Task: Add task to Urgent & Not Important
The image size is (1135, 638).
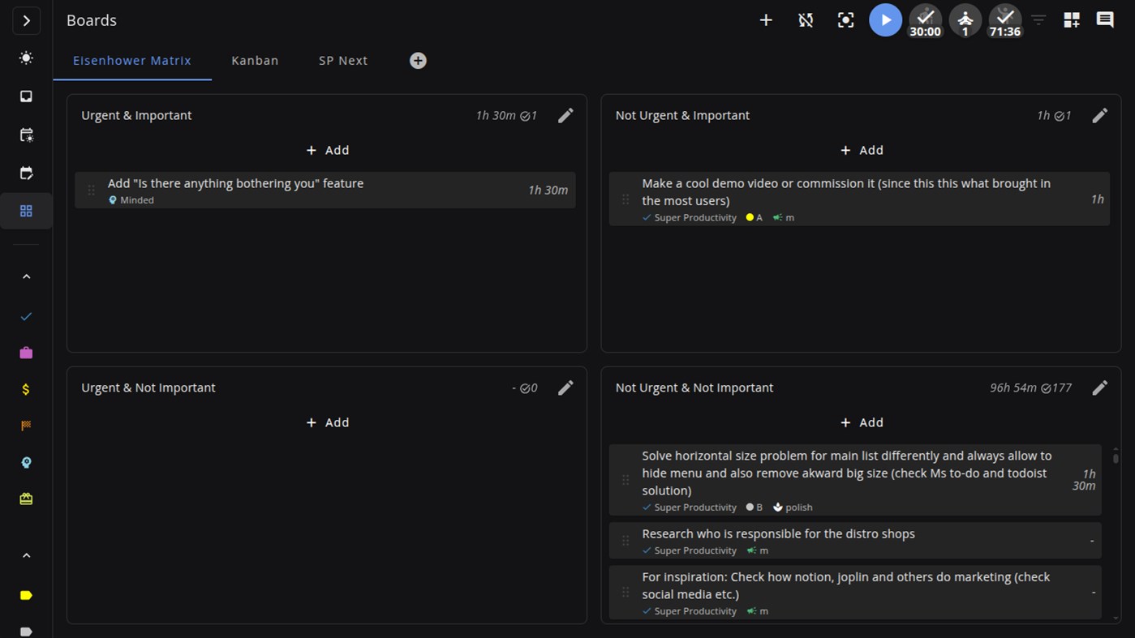Action: click(327, 422)
